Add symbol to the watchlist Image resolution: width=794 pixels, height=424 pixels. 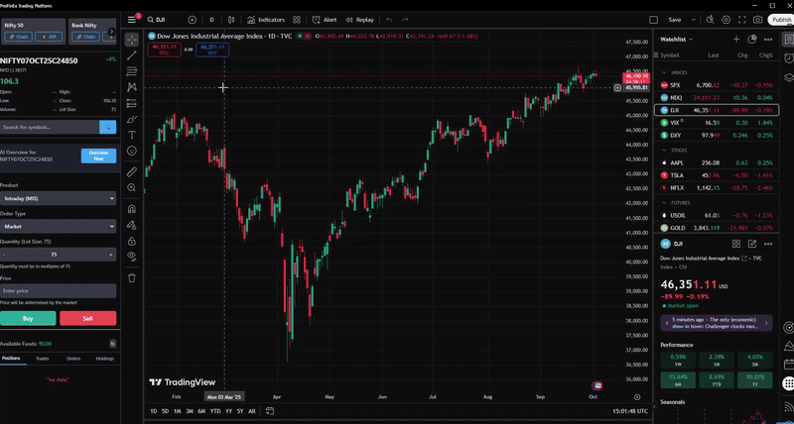tap(736, 40)
